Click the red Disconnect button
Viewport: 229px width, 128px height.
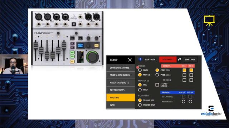pos(168,59)
